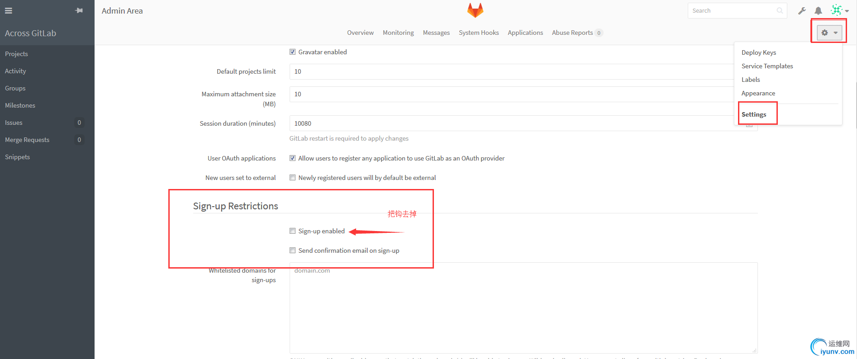Click the whitelisted domains textarea
Screen dimensions: 857x359
pyautogui.click(x=524, y=307)
